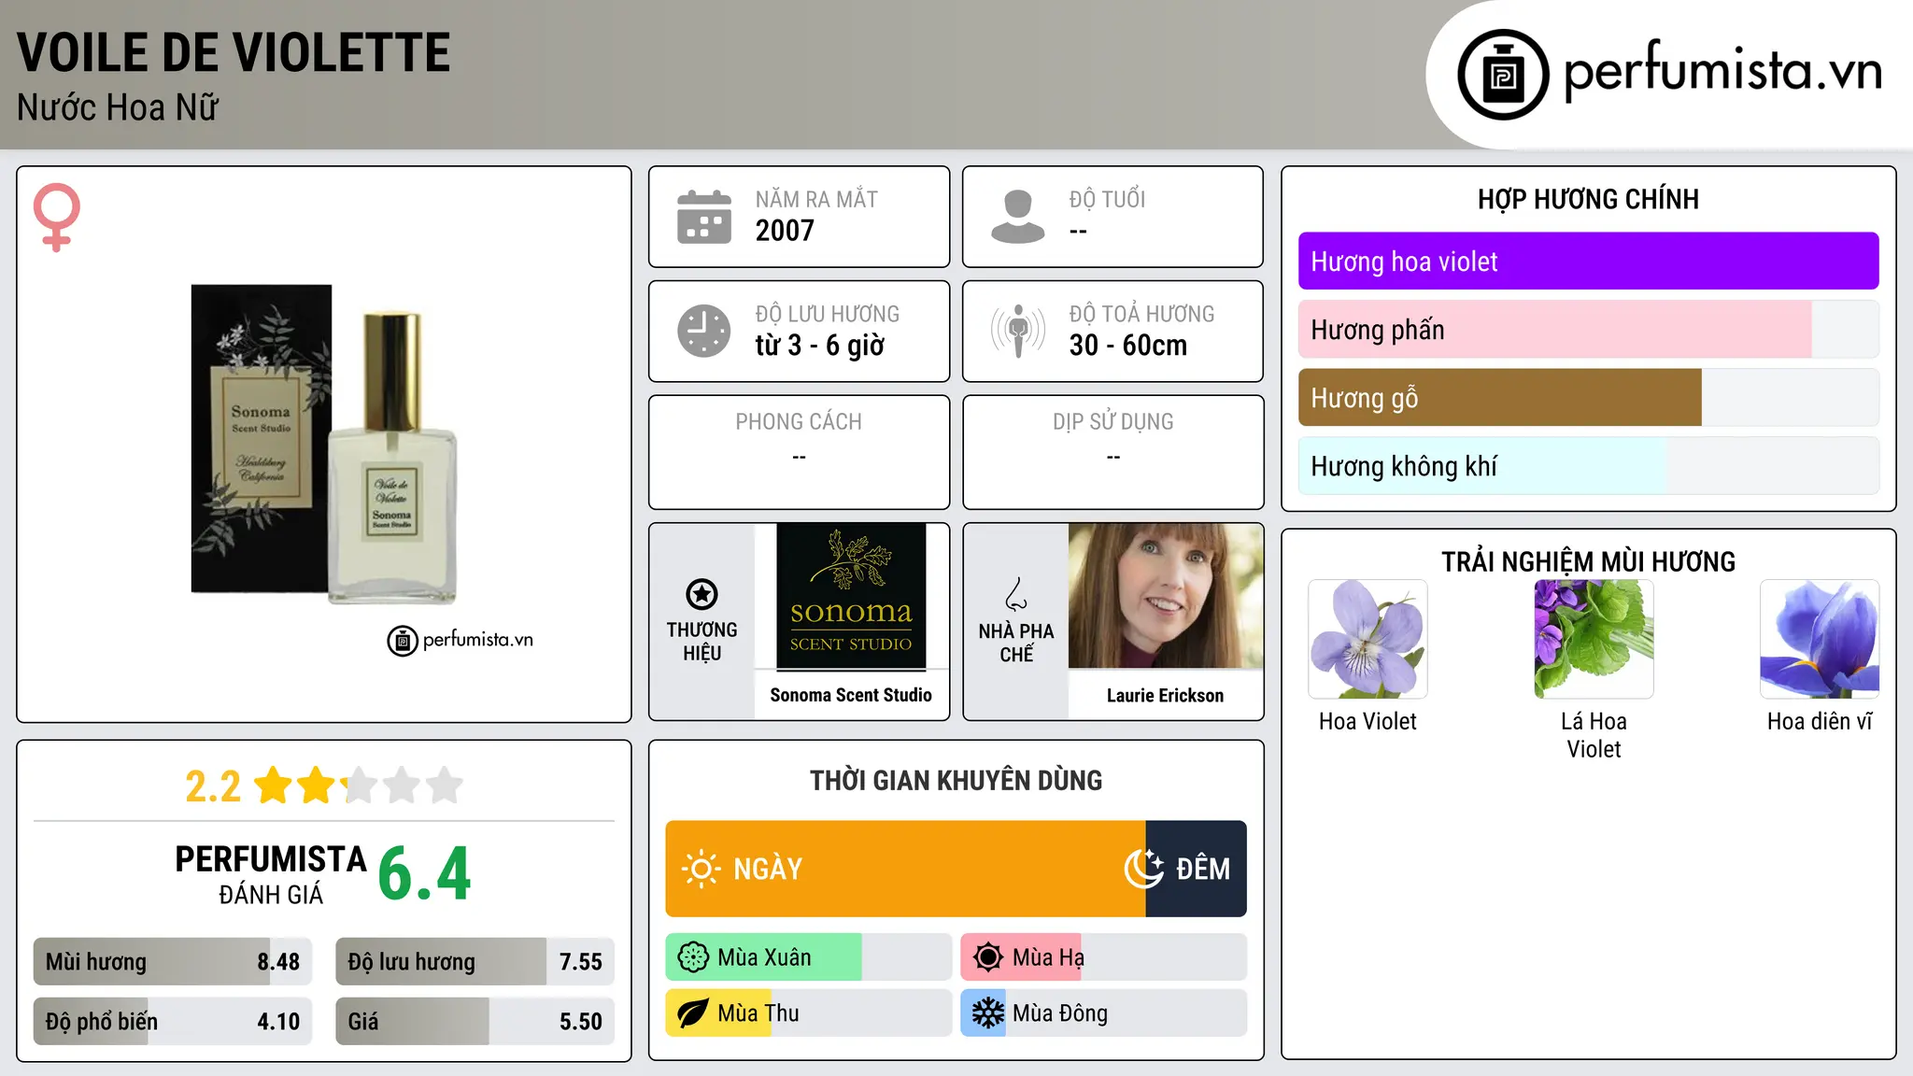The height and width of the screenshot is (1076, 1913).
Task: Click the flower icon for Mùa Xuân
Action: 693,957
